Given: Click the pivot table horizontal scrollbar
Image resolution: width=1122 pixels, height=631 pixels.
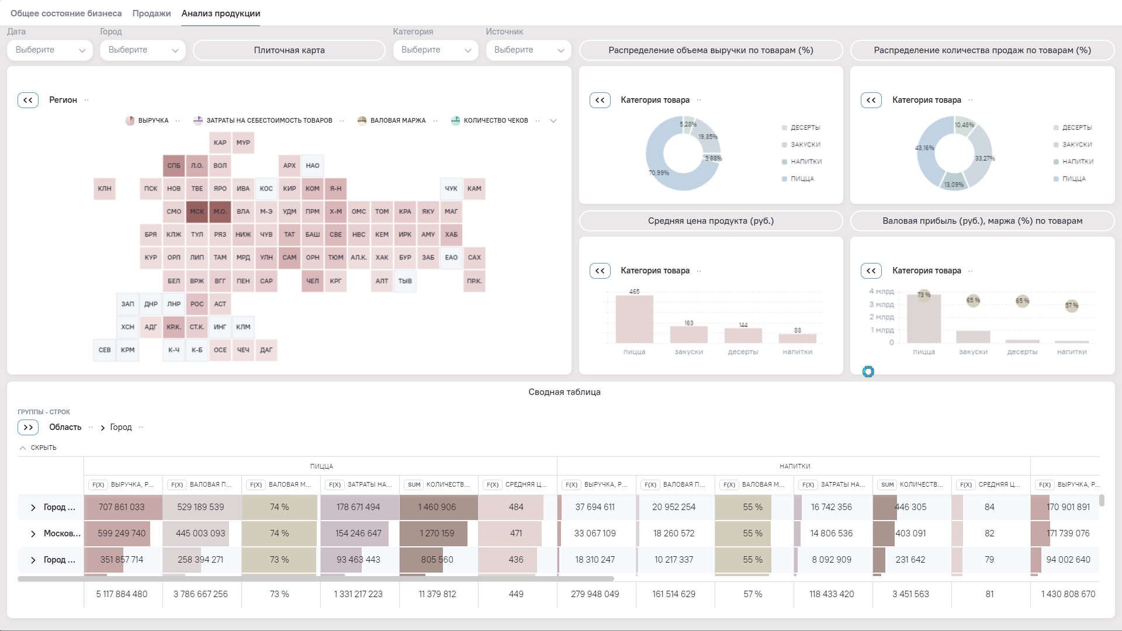Looking at the screenshot, I should 316,579.
